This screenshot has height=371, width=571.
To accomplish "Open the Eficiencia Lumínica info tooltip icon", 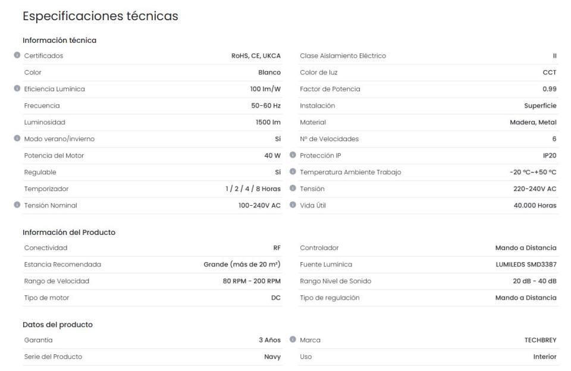I will tap(17, 89).
